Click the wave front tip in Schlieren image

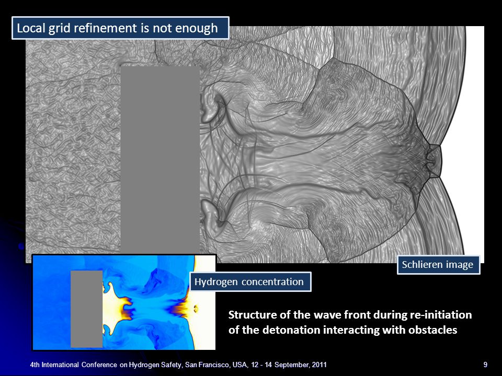coord(434,161)
